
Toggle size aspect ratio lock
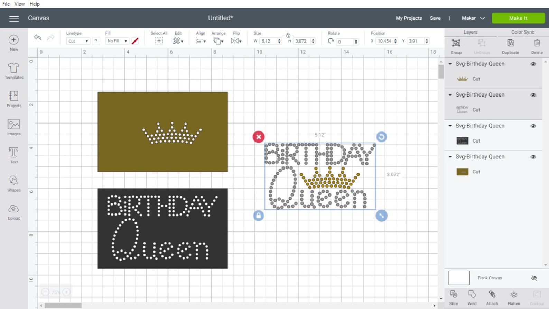coord(288,35)
